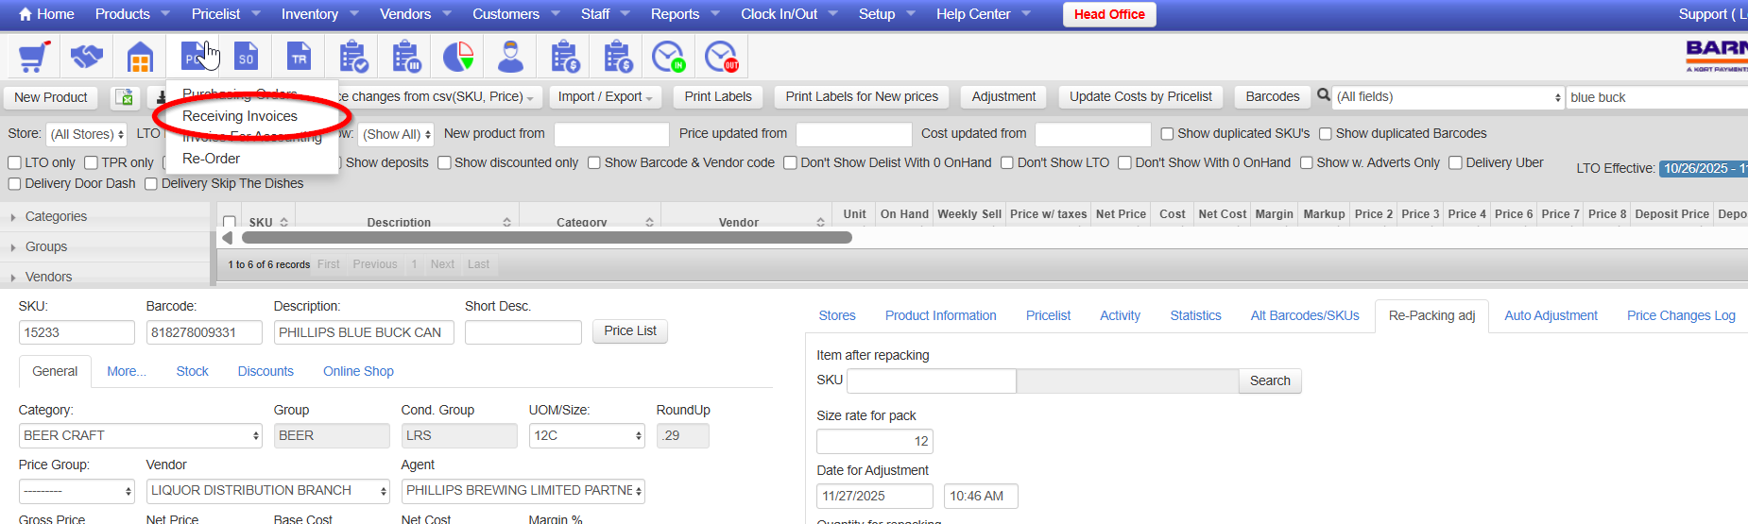Click the blue buck search field

[x=1656, y=97]
